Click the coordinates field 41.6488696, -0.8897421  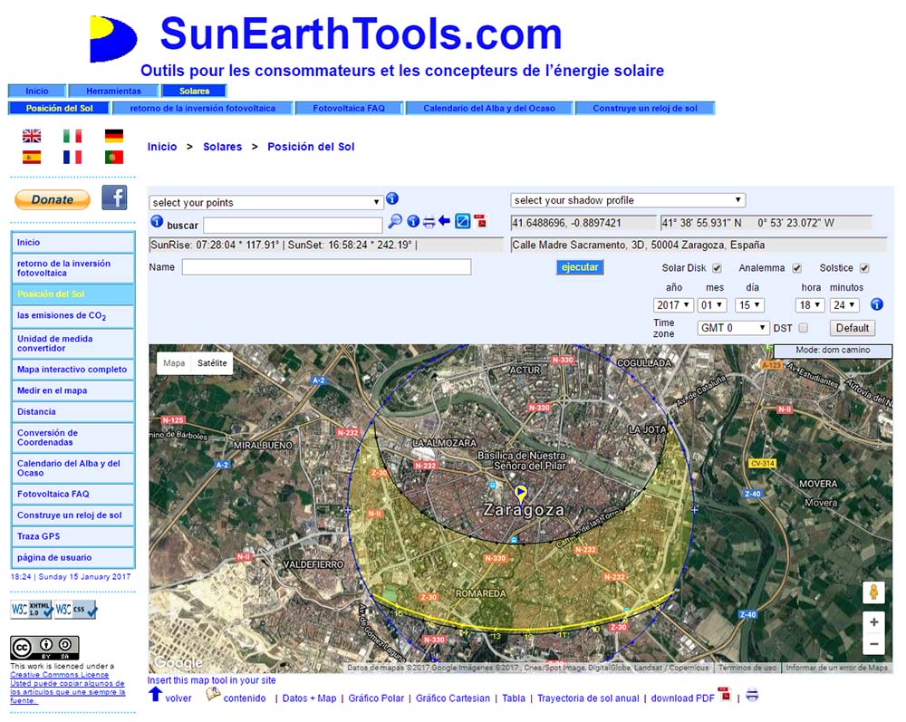point(584,223)
